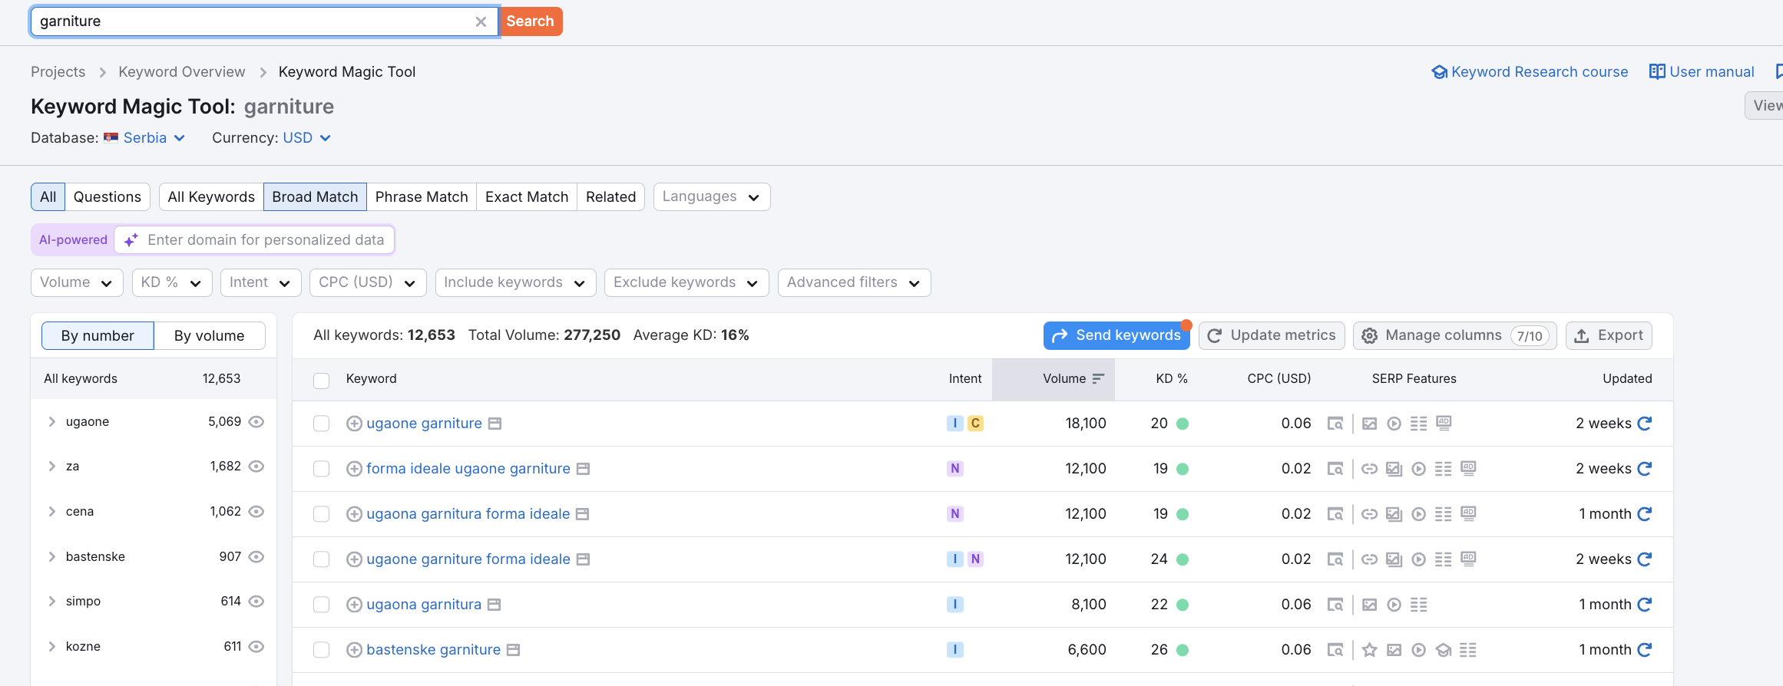Toggle eye visibility for kozne group

tap(256, 647)
